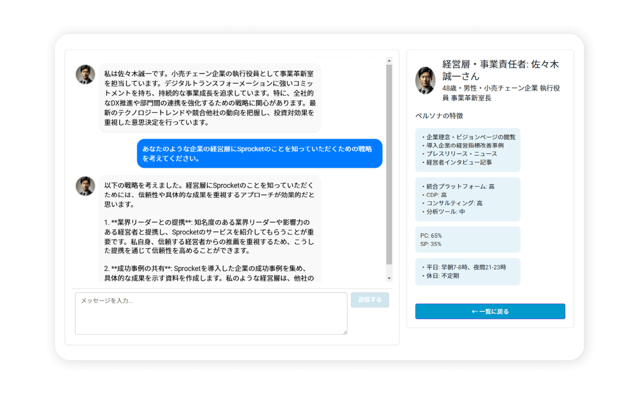Click the blue user message bubble
Image resolution: width=639 pixels, height=394 pixels.
pyautogui.click(x=259, y=154)
